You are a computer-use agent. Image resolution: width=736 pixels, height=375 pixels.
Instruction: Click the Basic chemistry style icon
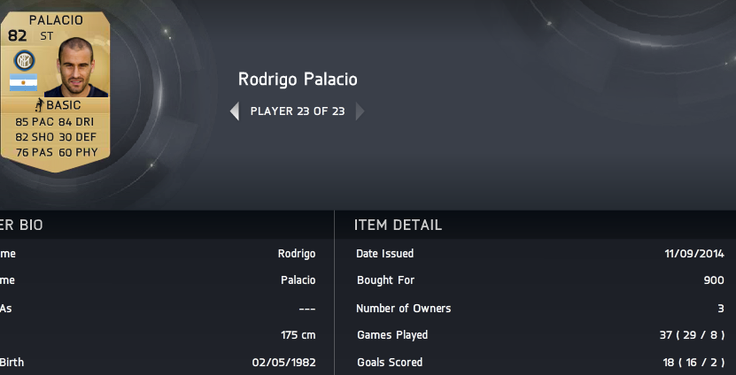tap(40, 104)
